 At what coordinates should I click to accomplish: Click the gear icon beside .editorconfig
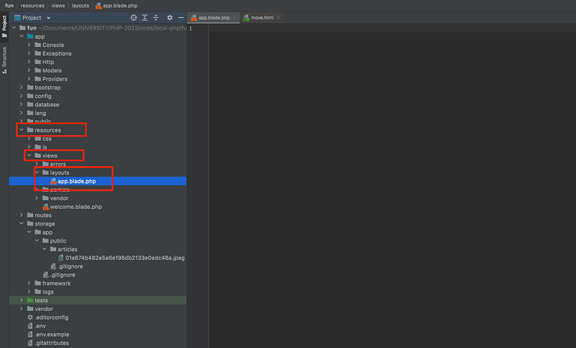[30, 318]
